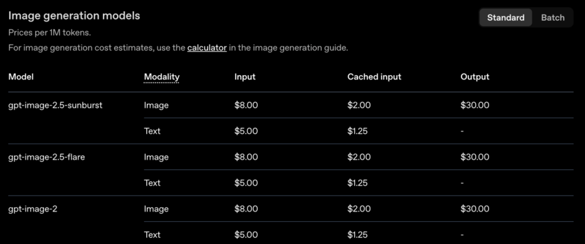The width and height of the screenshot is (585, 244).
Task: Open the calculator link
Action: 207,48
